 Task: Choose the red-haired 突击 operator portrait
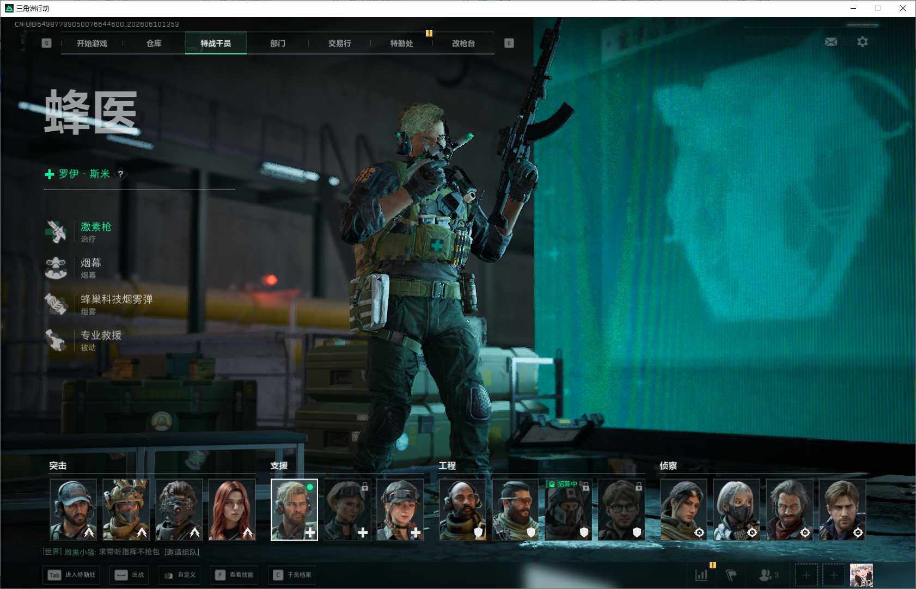coord(231,510)
